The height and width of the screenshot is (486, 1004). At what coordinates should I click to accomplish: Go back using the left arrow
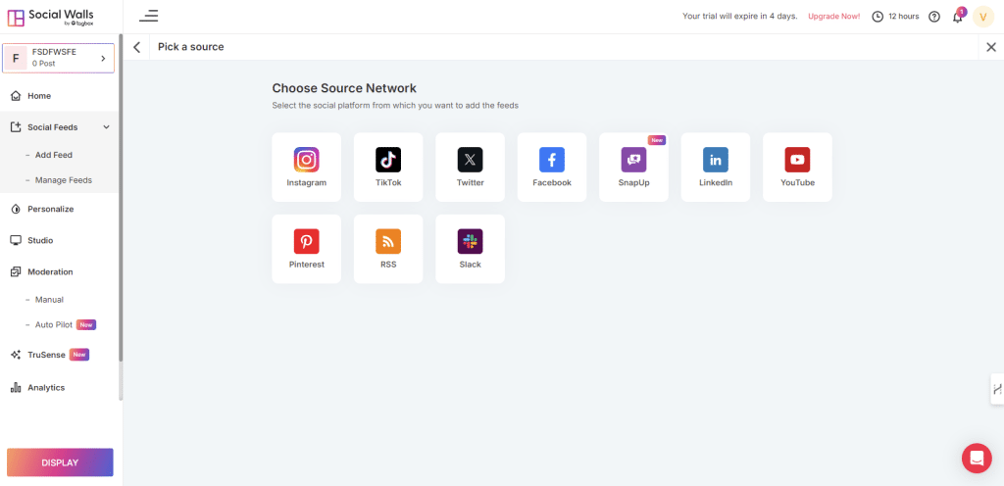pyautogui.click(x=136, y=47)
